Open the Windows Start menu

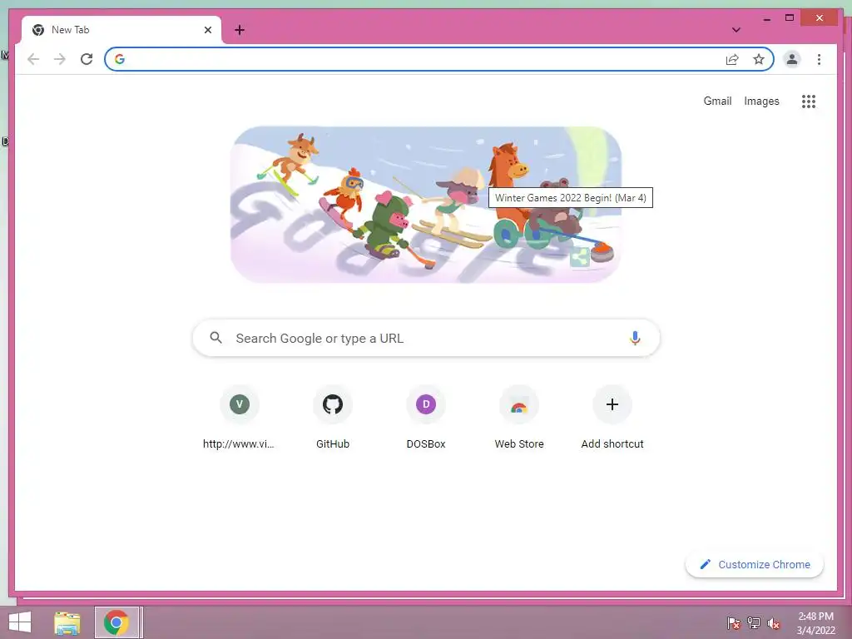[x=20, y=622]
